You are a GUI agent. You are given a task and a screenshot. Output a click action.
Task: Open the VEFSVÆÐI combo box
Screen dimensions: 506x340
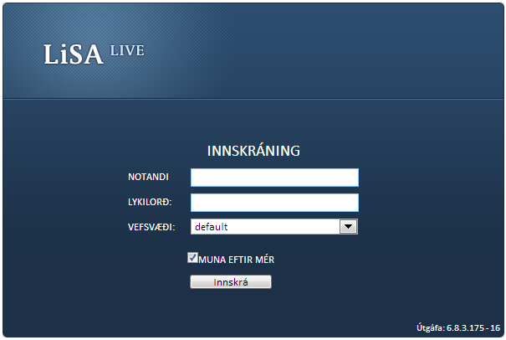(264, 226)
